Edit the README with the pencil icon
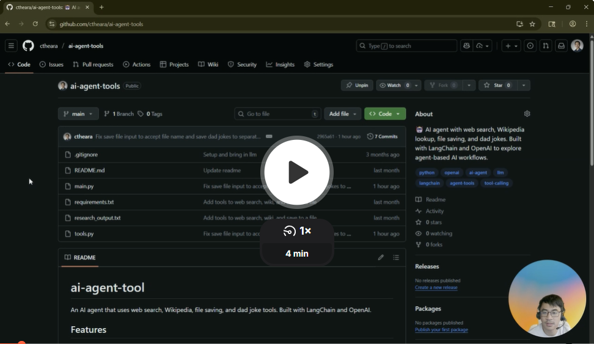The height and width of the screenshot is (344, 594). 381,257
